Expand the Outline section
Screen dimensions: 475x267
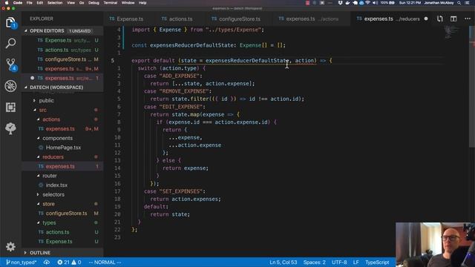tap(40, 252)
